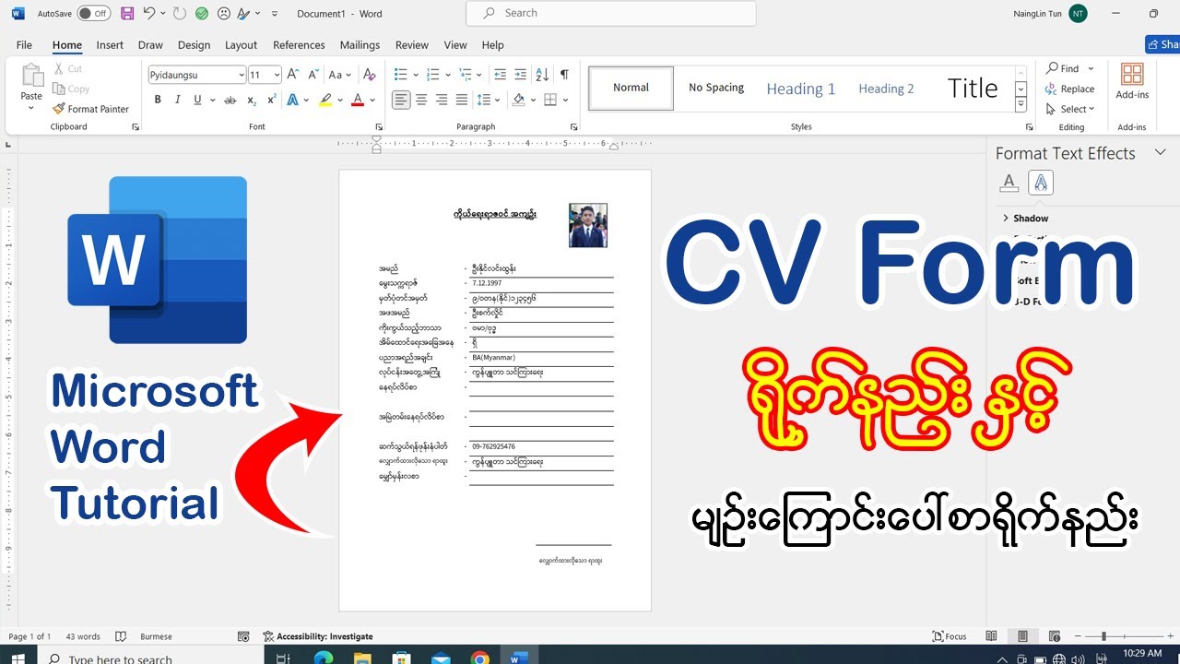Image resolution: width=1180 pixels, height=664 pixels.
Task: Open the Review tab
Action: click(412, 45)
